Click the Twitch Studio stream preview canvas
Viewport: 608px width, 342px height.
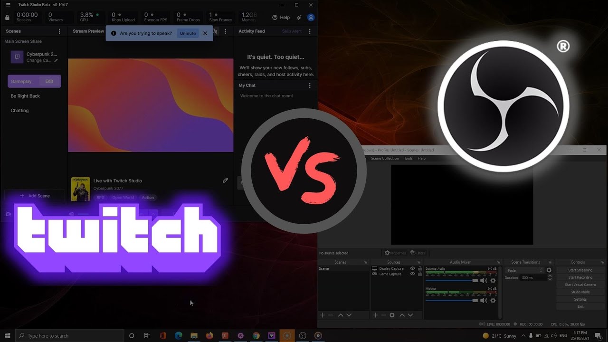[x=151, y=105]
